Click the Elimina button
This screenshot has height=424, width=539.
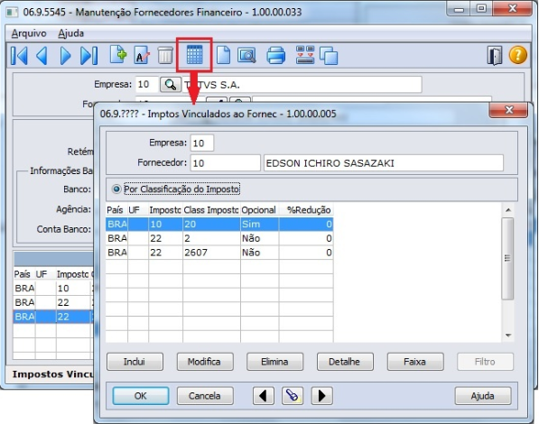click(275, 362)
